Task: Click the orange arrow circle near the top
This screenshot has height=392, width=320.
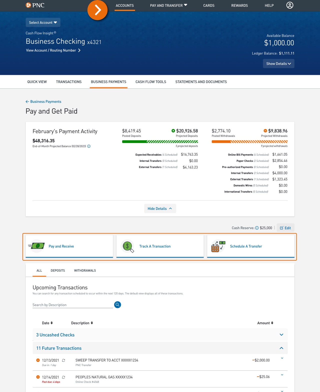Action: pos(98,10)
